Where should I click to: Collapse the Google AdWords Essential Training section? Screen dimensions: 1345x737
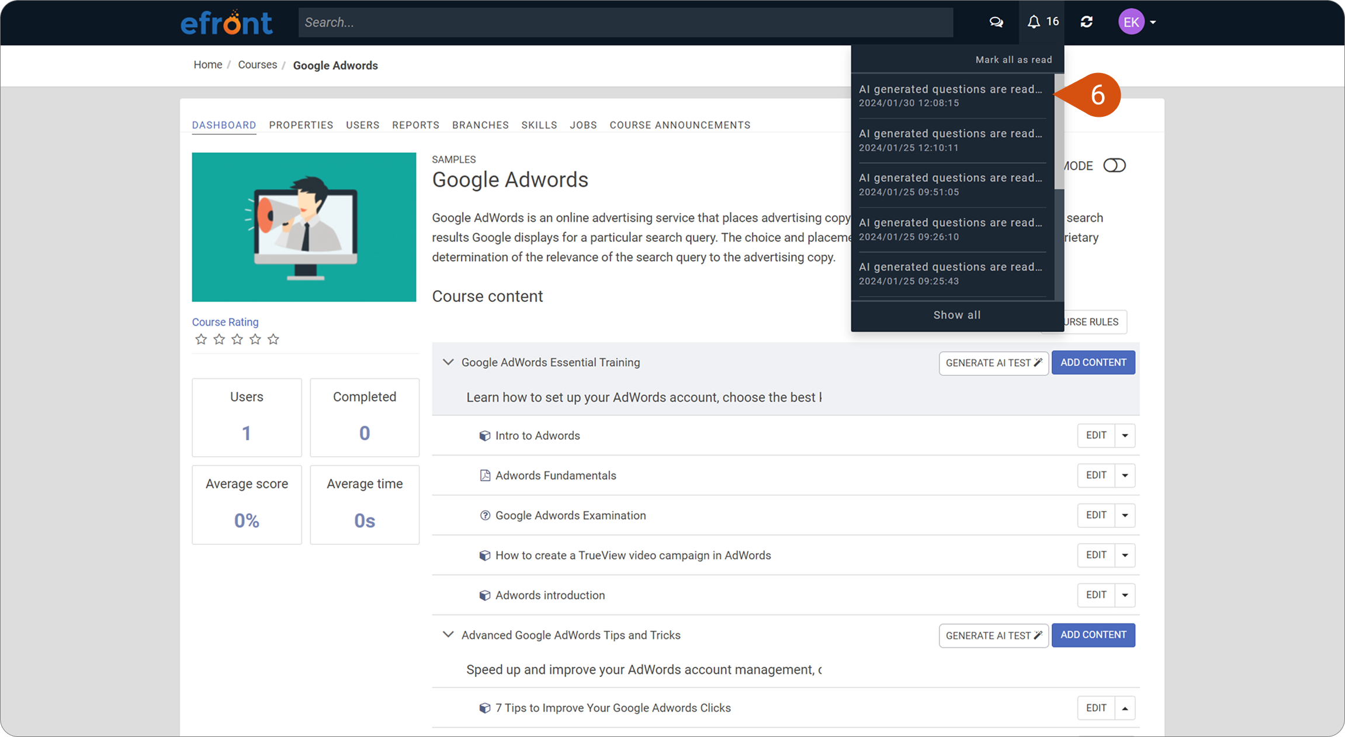point(448,362)
